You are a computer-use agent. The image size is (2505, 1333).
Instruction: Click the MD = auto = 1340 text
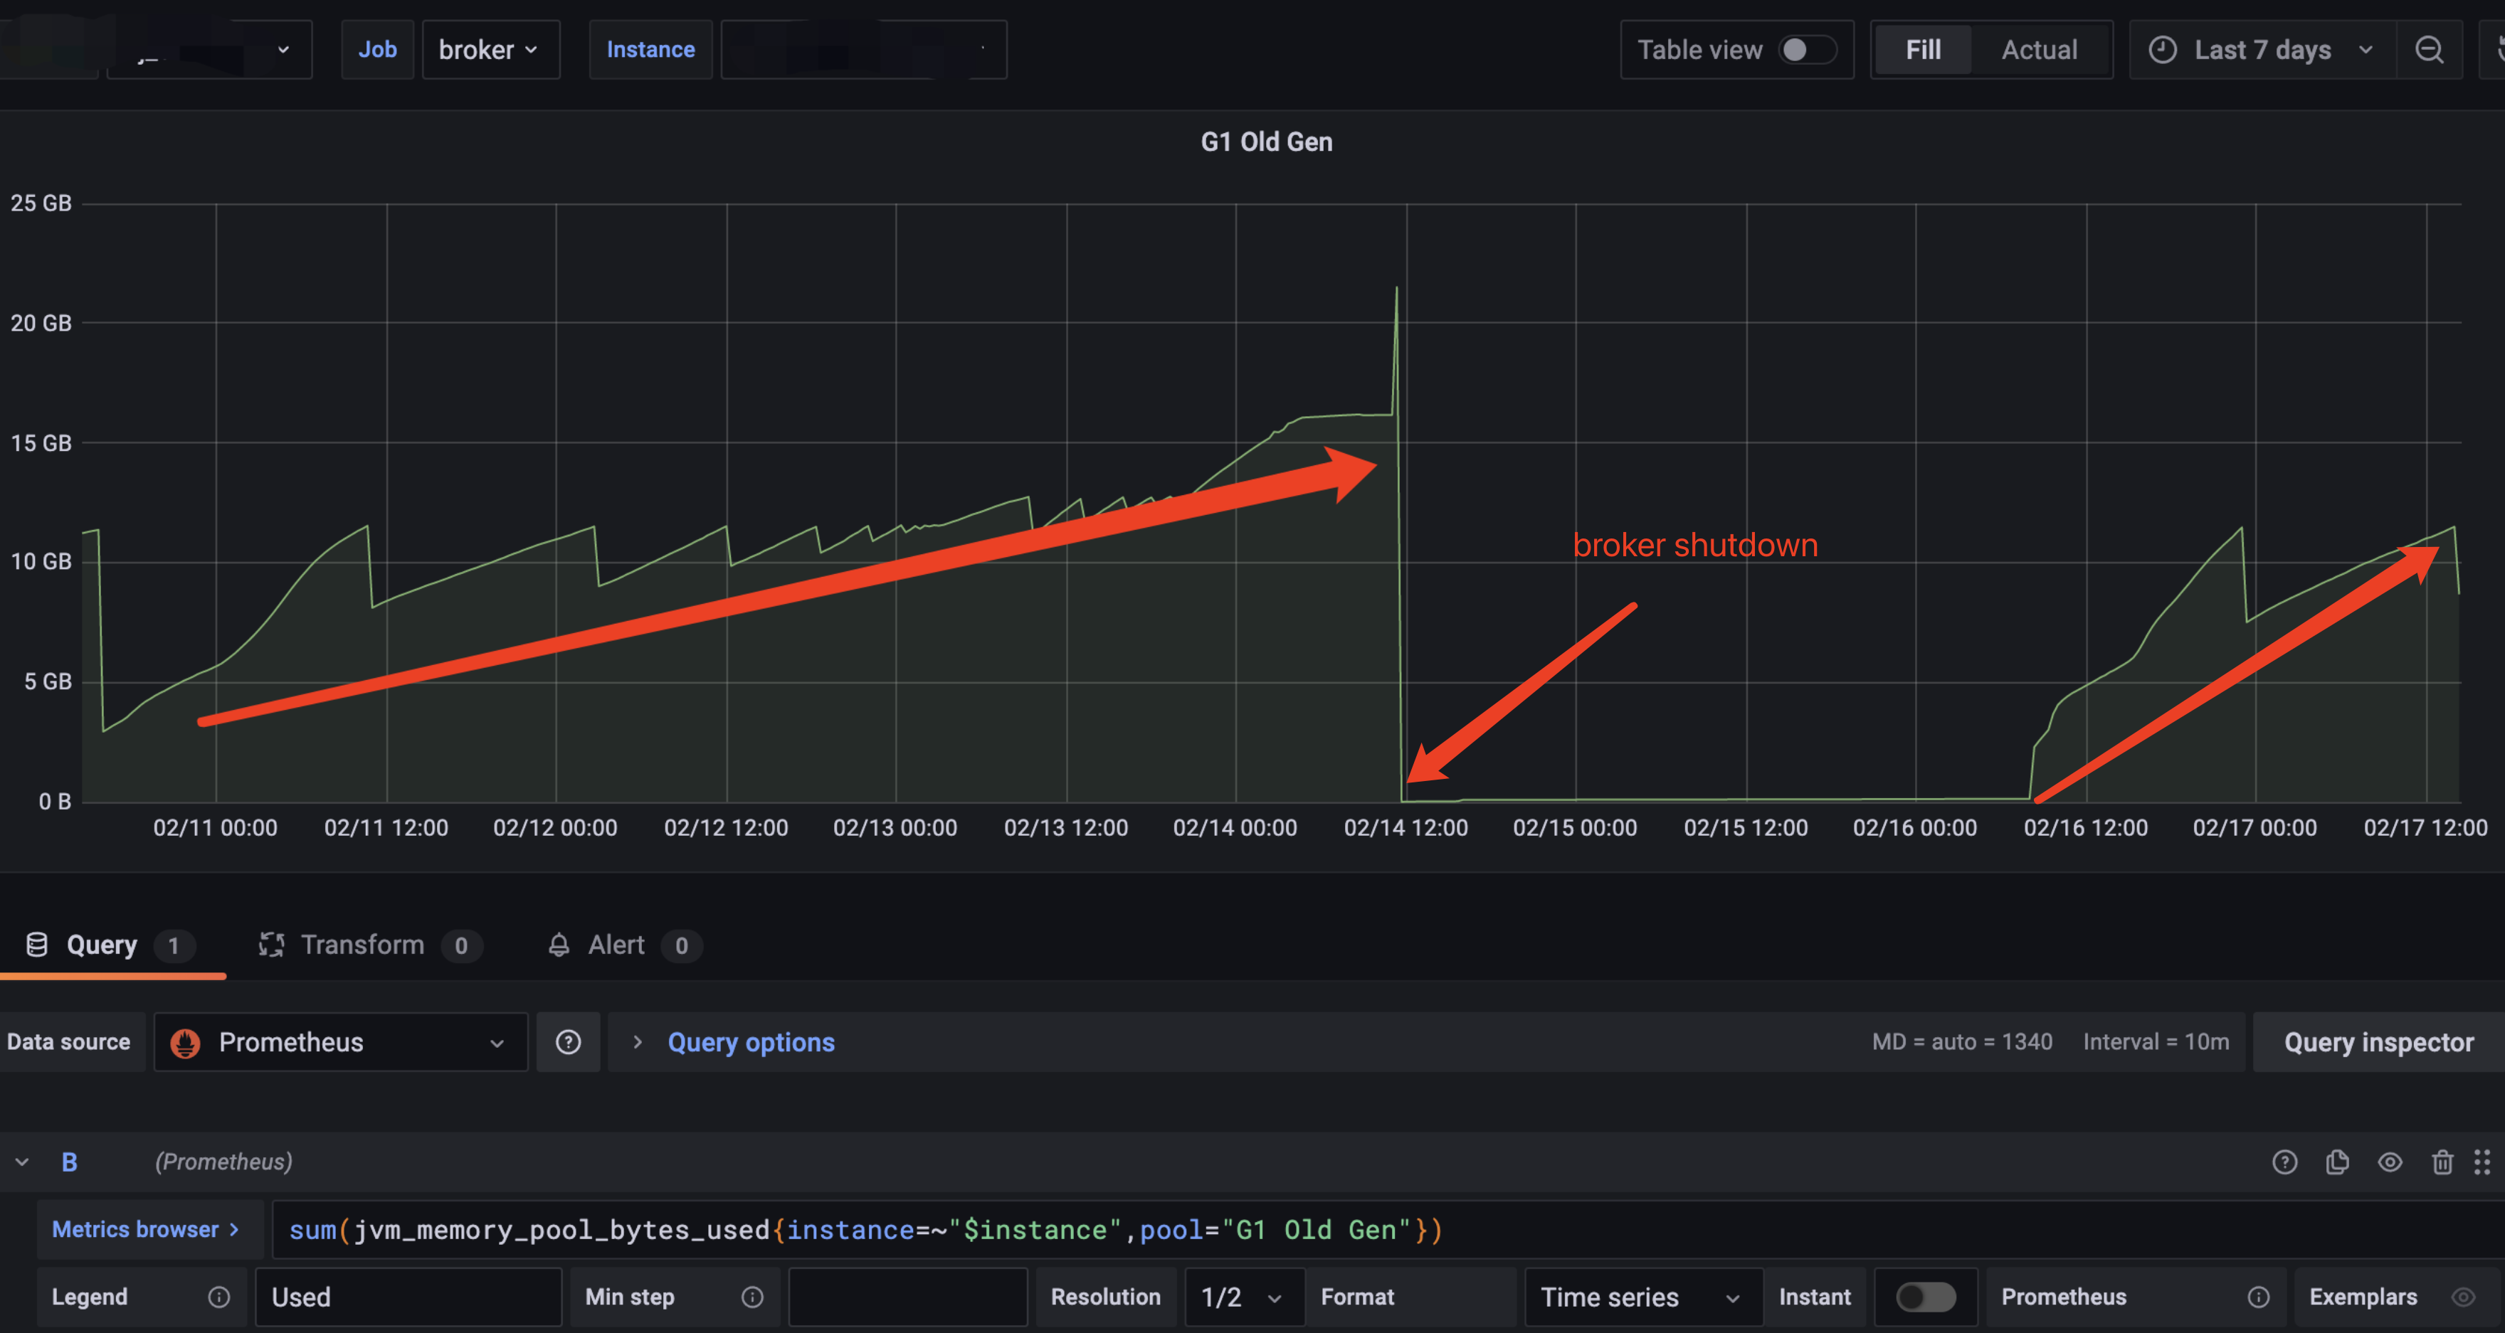pos(1961,1042)
